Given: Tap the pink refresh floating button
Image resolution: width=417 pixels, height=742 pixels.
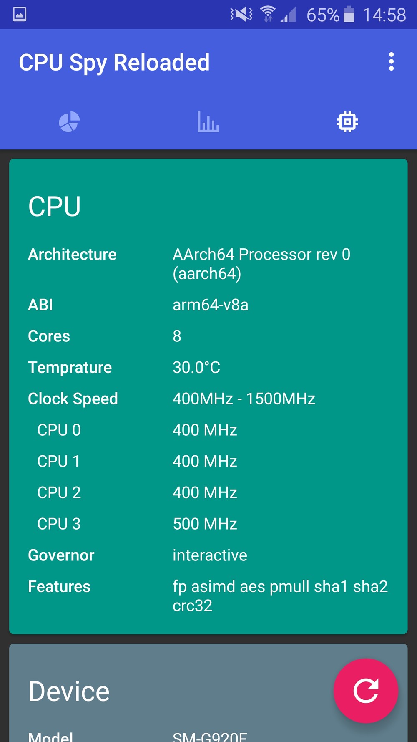Looking at the screenshot, I should tap(366, 691).
